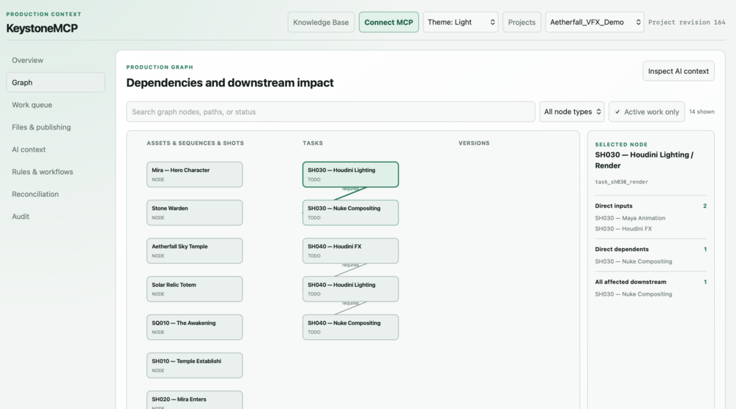This screenshot has width=736, height=409.
Task: Select the SH030 — Houdini Lighting task node
Action: [351, 174]
